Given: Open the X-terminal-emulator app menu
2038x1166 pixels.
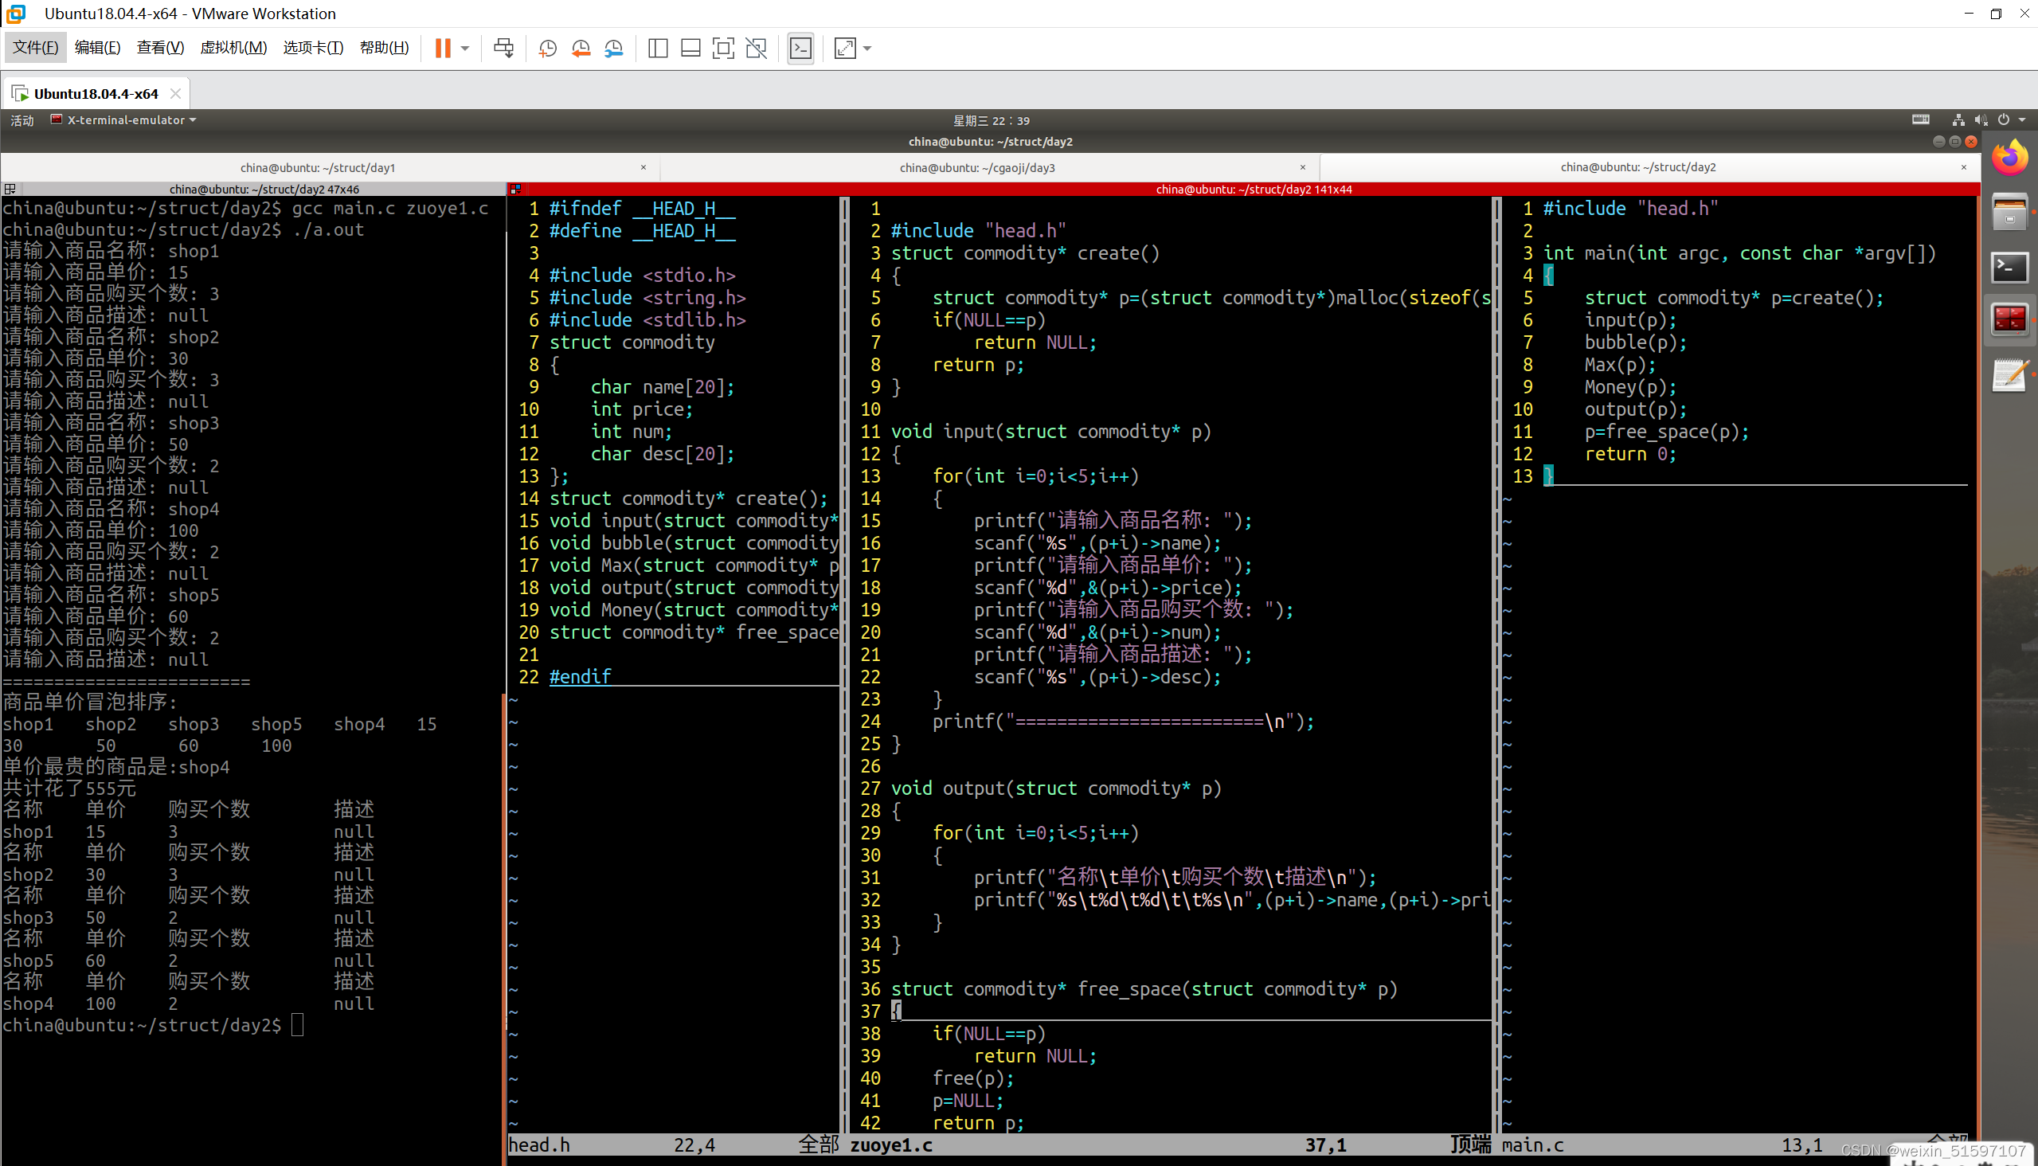Looking at the screenshot, I should [124, 120].
